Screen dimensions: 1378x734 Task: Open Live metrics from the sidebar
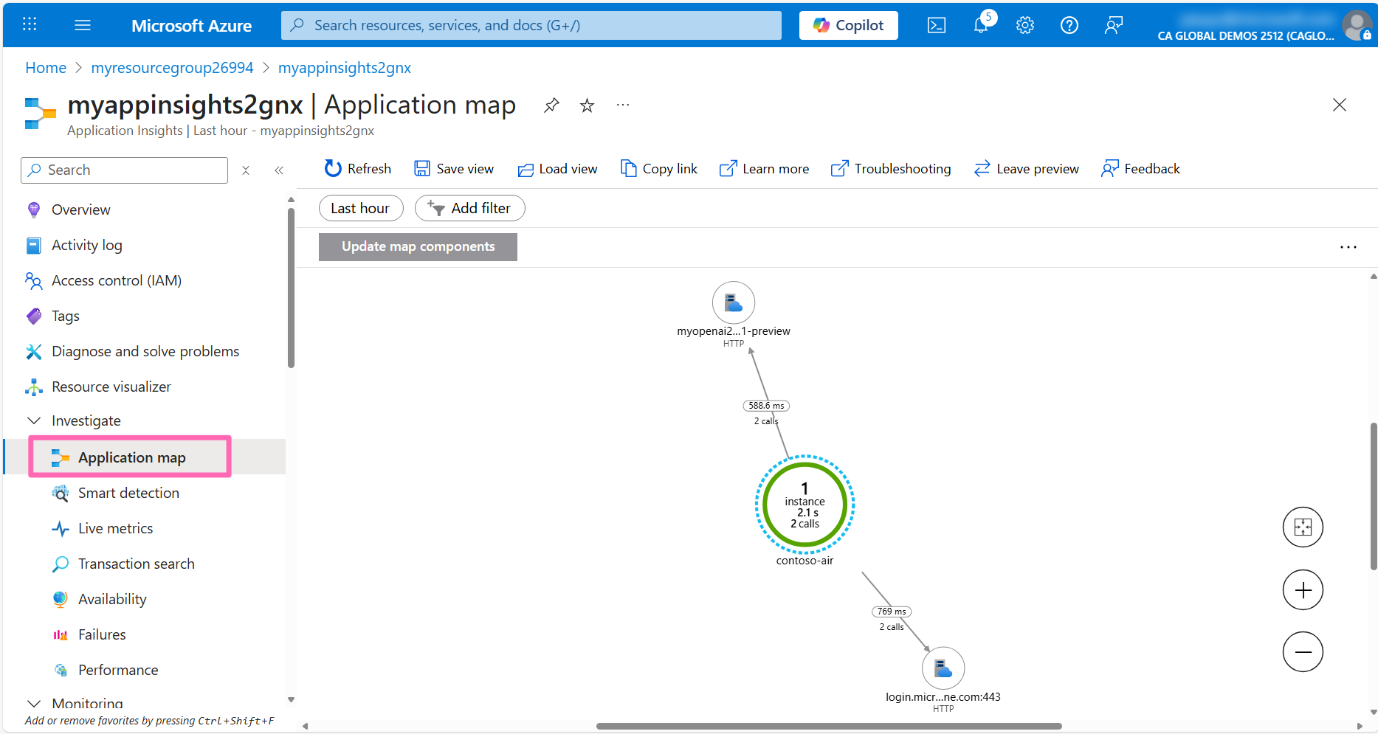click(x=114, y=528)
